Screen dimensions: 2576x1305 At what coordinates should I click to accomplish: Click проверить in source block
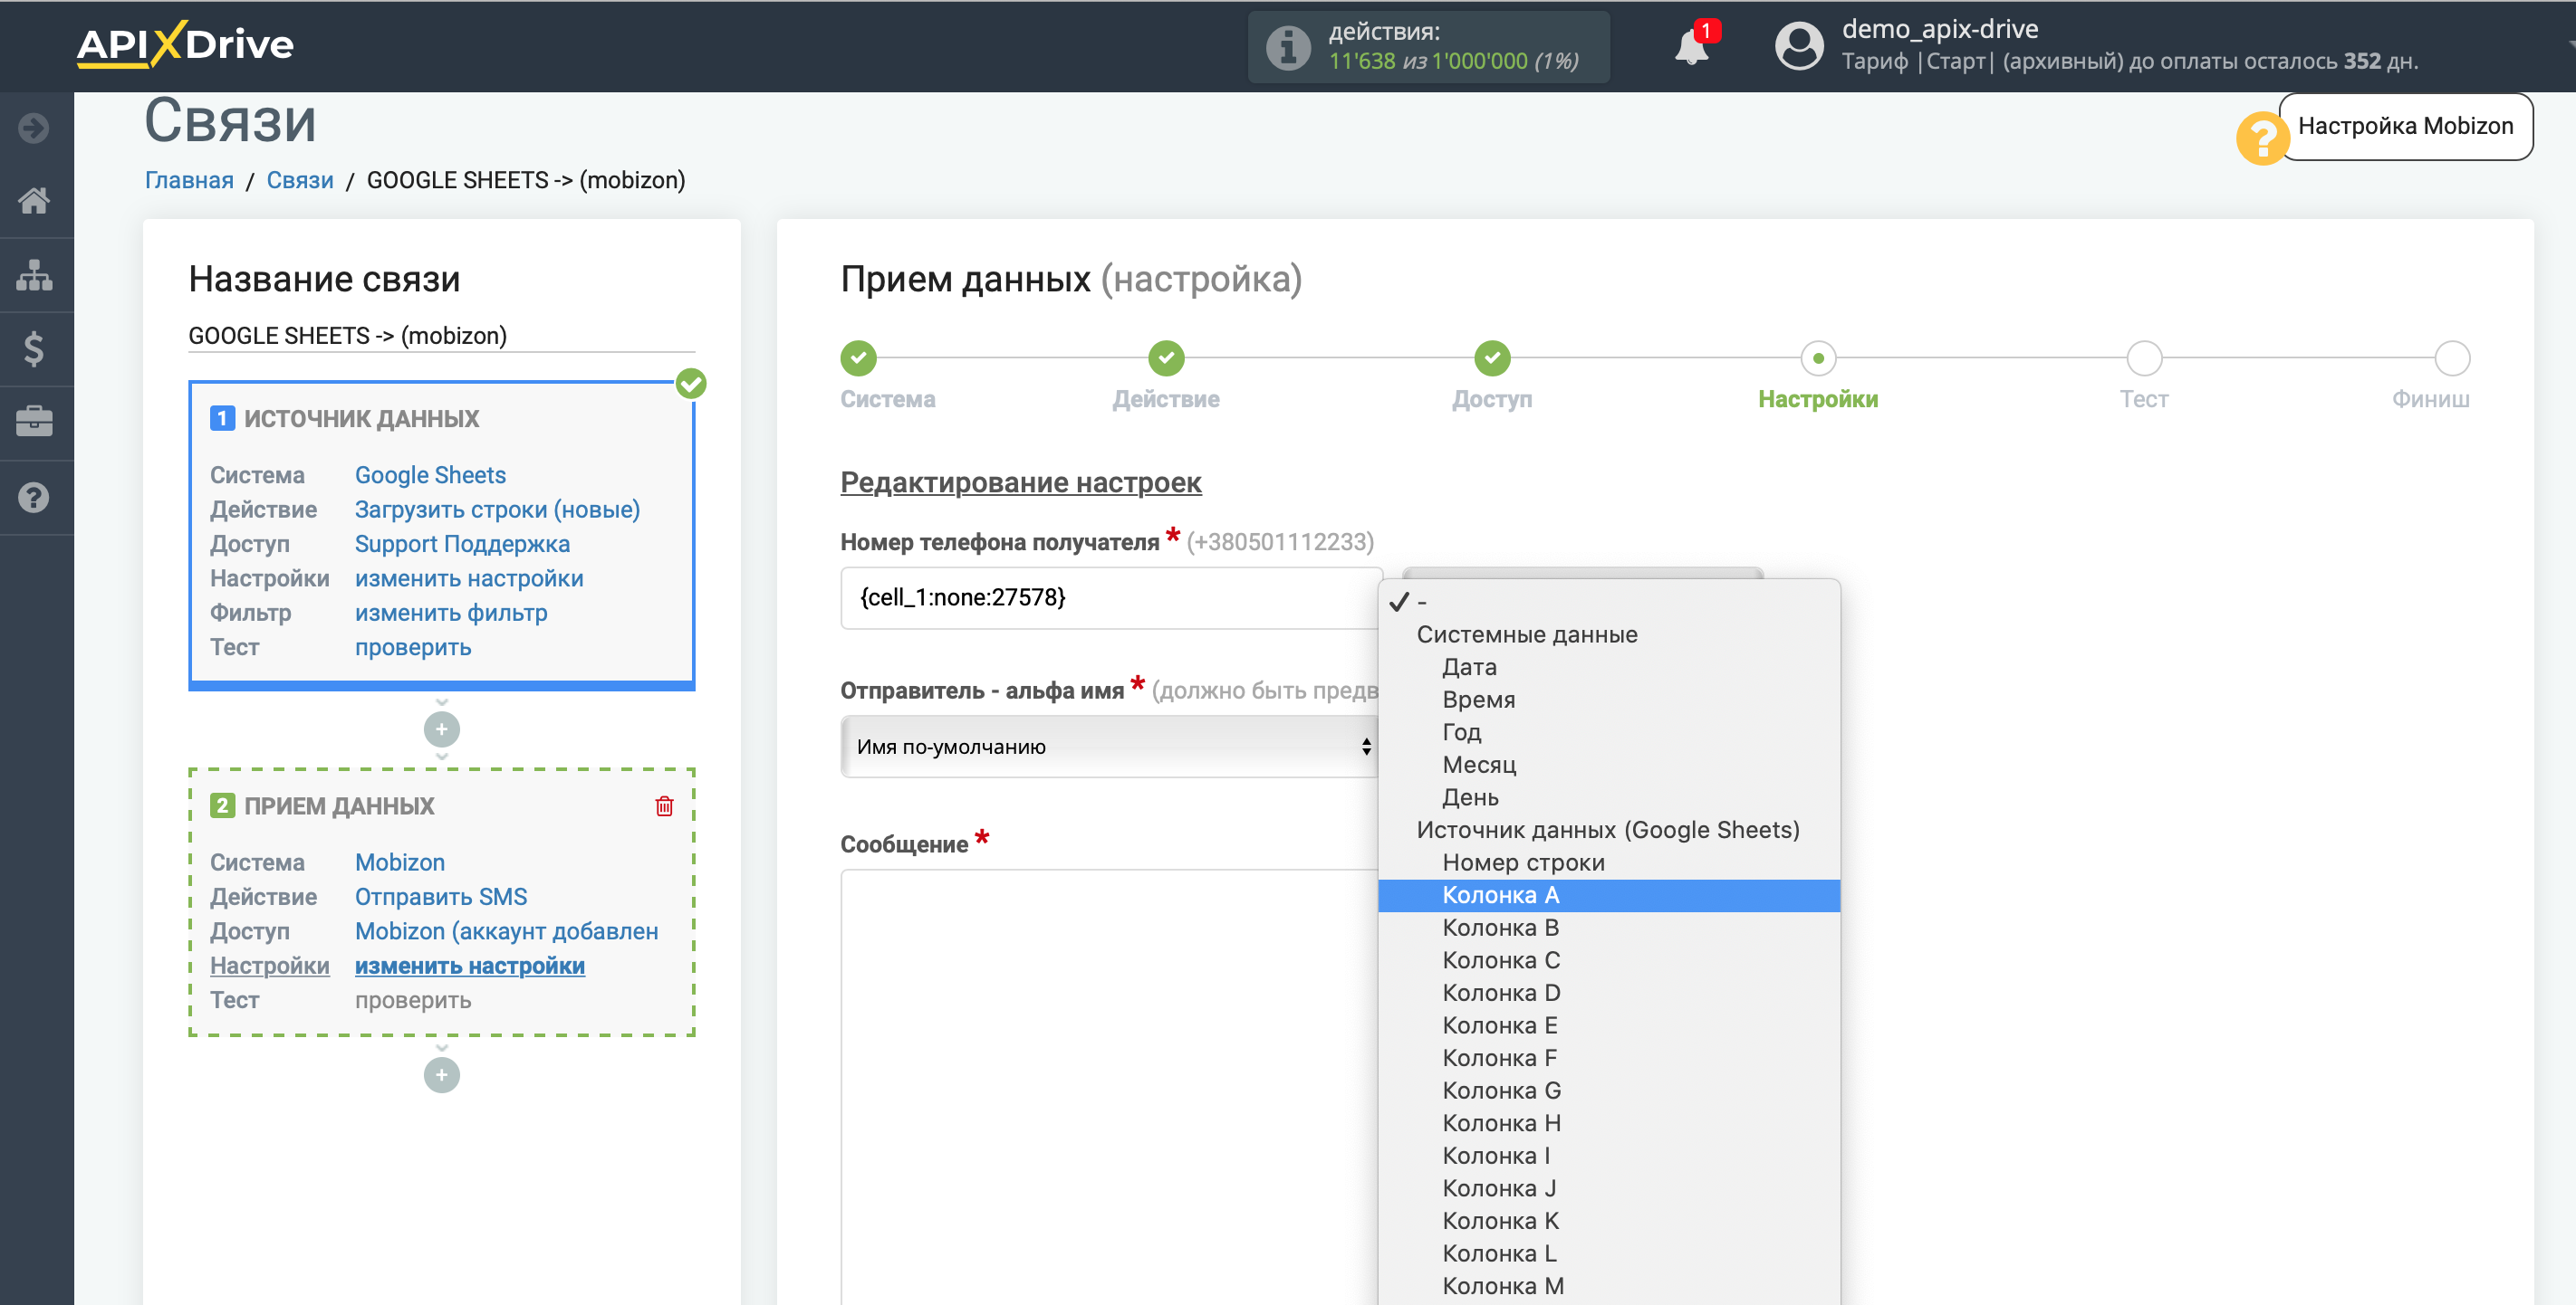(413, 647)
